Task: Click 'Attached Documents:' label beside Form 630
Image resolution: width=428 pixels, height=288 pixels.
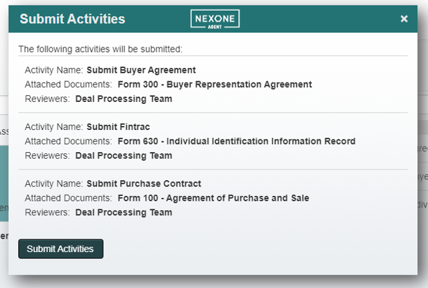Action: pos(68,141)
